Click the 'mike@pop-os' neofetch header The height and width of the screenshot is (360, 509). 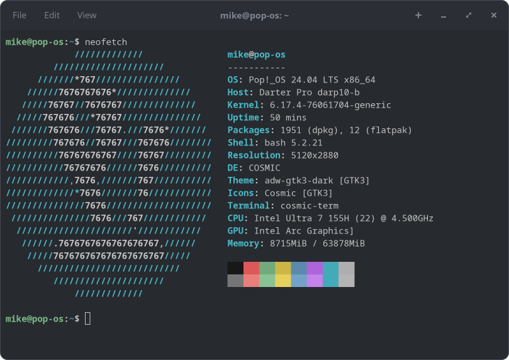point(257,55)
